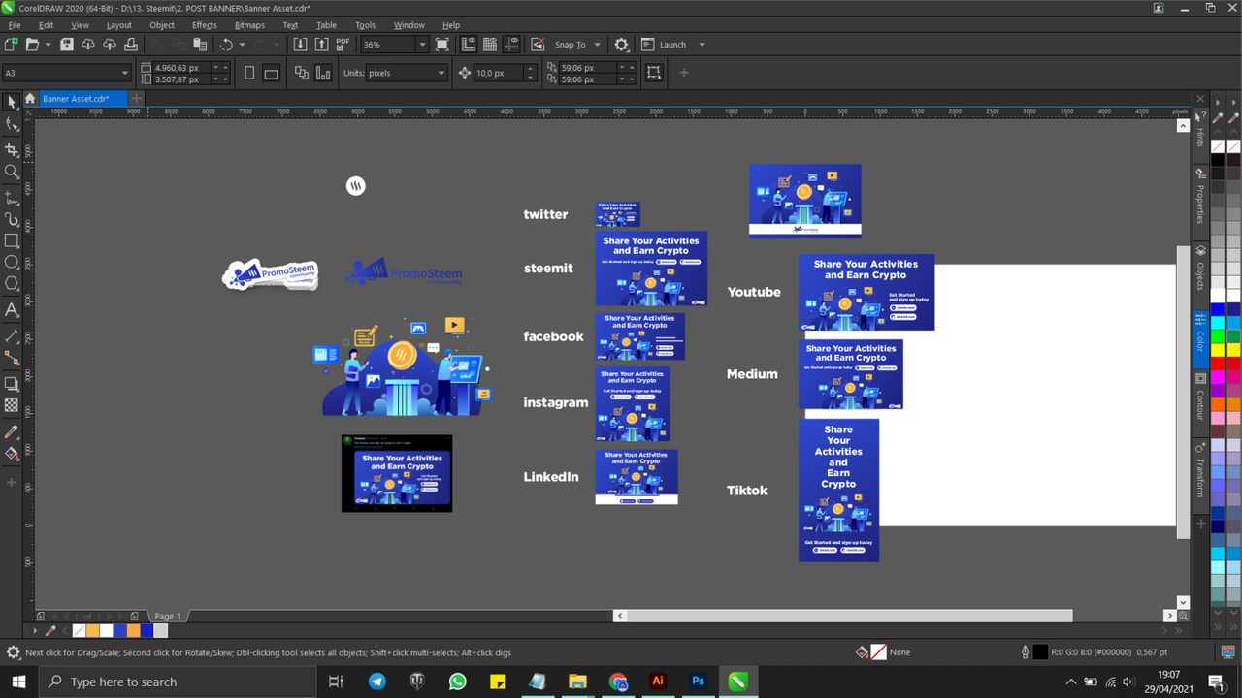Select the Parallel Dimension tool
The width and height of the screenshot is (1242, 698).
click(12, 335)
